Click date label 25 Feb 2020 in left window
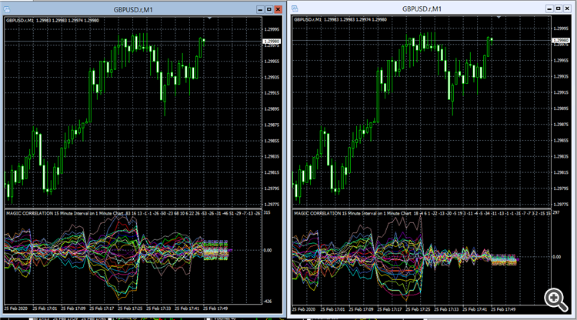577x320 pixels. tap(16, 308)
